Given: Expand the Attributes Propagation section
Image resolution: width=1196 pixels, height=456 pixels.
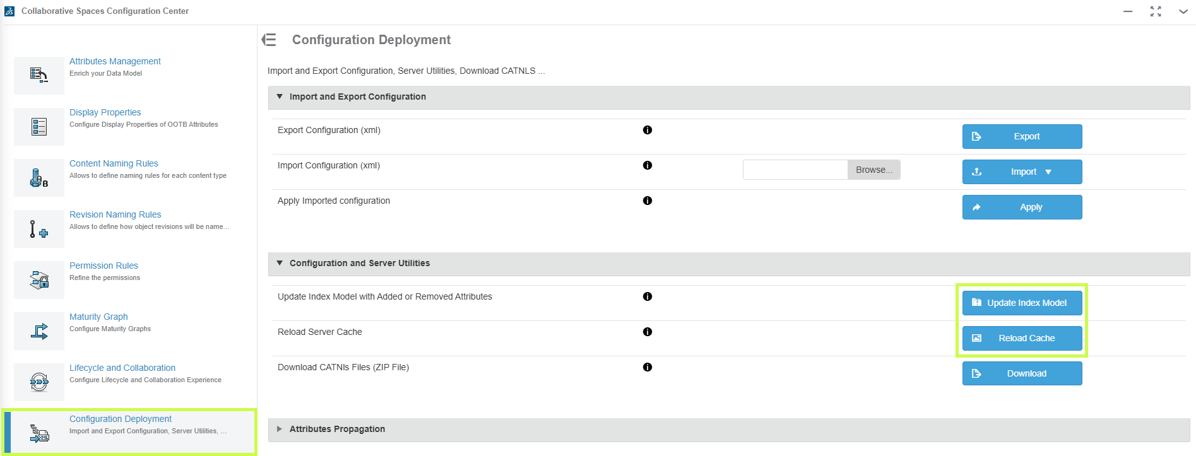Looking at the screenshot, I should [x=280, y=430].
